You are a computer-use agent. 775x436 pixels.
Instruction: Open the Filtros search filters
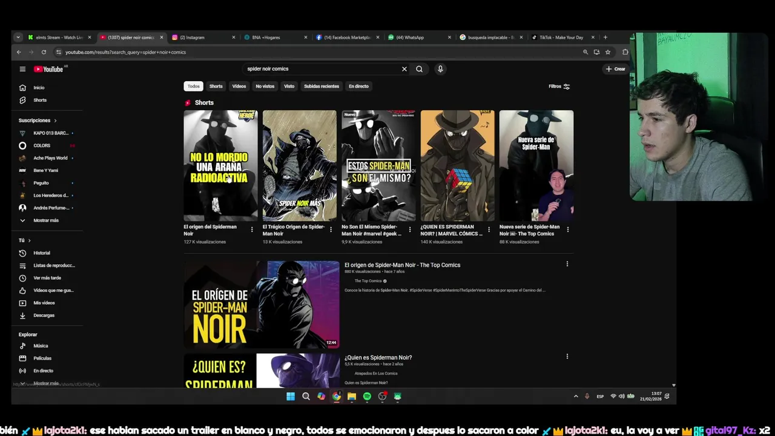(x=559, y=87)
